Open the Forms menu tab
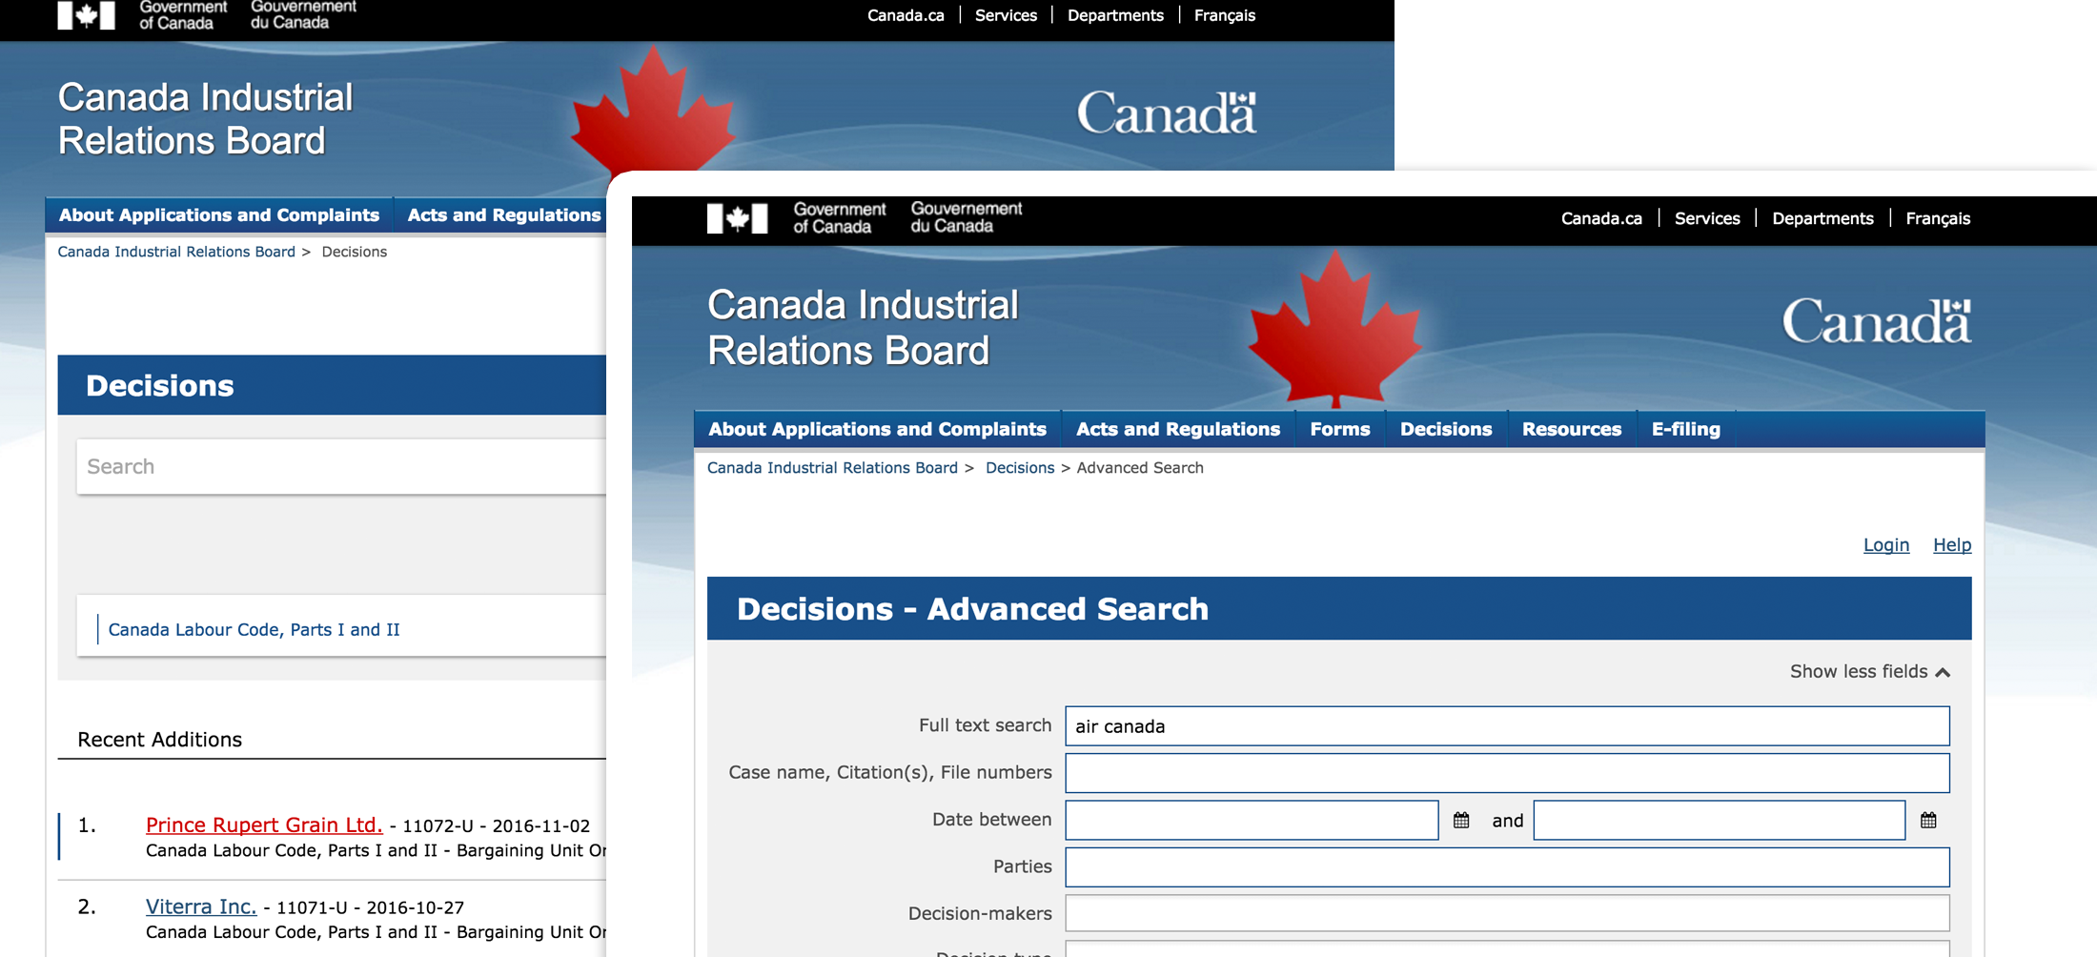 (x=1339, y=429)
